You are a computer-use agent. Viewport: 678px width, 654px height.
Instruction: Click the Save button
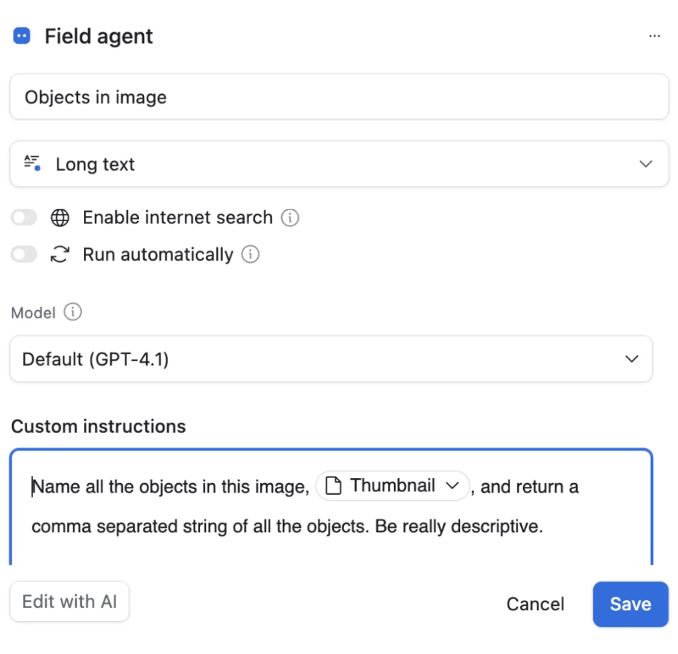pyautogui.click(x=630, y=604)
